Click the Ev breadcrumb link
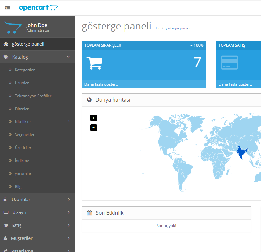 coord(158,28)
